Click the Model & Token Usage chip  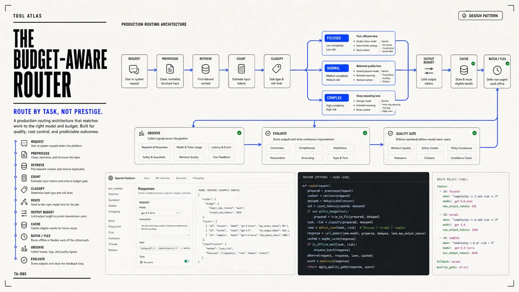[x=188, y=148]
